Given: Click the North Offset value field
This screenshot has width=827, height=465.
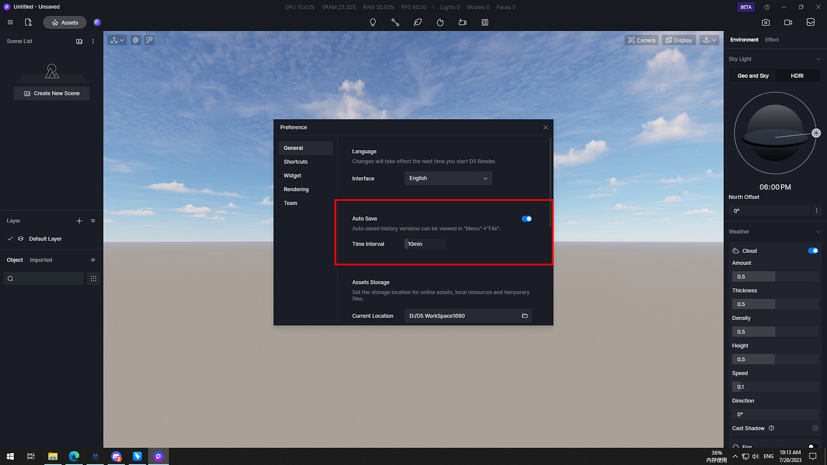Looking at the screenshot, I should coord(770,211).
